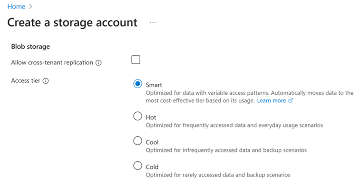Image resolution: width=360 pixels, height=196 pixels.
Task: Click the Hot option label text
Action: 151,117
